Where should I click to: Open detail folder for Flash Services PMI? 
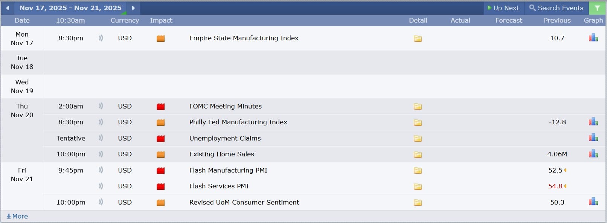[418, 186]
